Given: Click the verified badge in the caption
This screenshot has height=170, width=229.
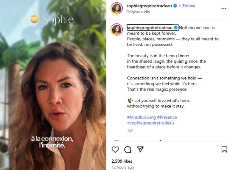Looking at the screenshot, I should (176, 28).
